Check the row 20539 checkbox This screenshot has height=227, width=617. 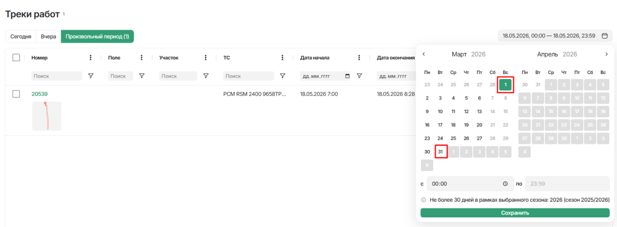point(16,94)
